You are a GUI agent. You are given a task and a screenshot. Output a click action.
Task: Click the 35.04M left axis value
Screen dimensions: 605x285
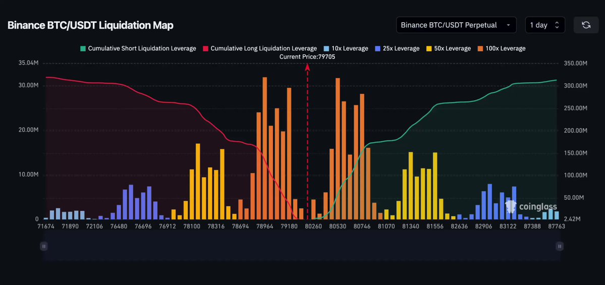(x=28, y=63)
